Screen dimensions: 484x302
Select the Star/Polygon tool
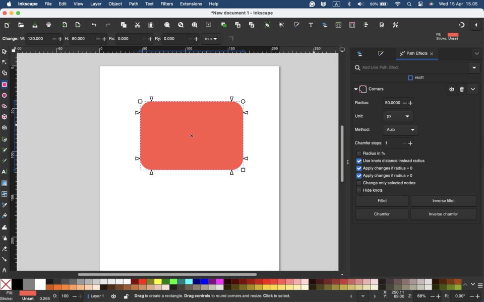[x=5, y=106]
